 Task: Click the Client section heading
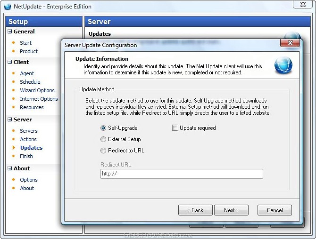click(21, 62)
